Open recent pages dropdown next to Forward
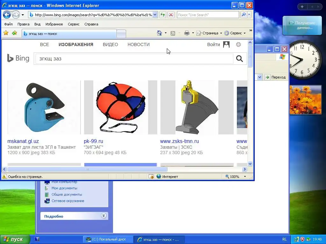This screenshot has width=326, height=244. (23, 15)
